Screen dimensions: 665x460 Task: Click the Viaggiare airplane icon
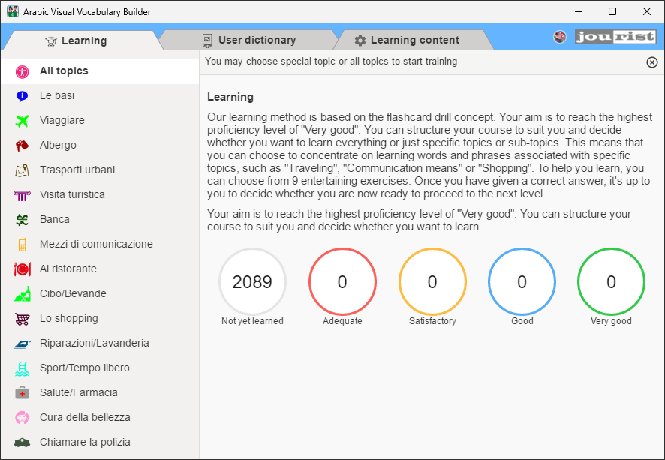tap(22, 121)
